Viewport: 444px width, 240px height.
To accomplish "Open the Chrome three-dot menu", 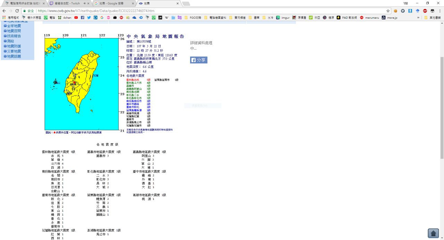I will 439,11.
